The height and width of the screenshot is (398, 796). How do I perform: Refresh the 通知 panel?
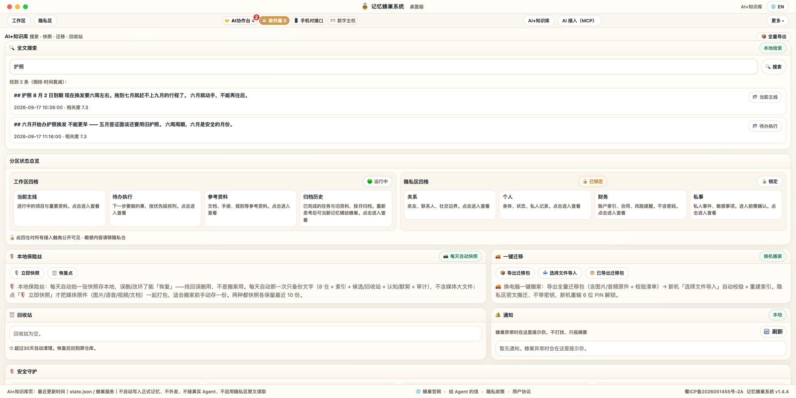(x=773, y=332)
